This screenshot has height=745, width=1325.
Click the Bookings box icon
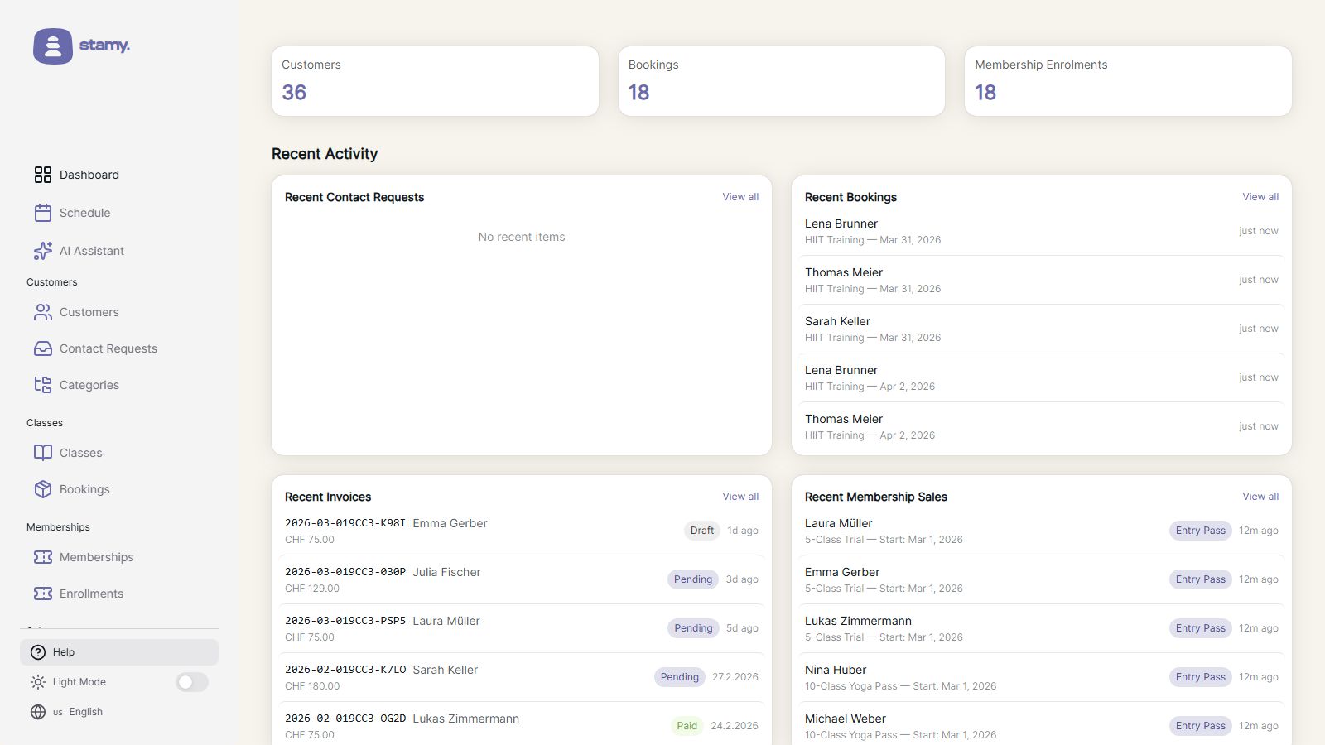[43, 489]
